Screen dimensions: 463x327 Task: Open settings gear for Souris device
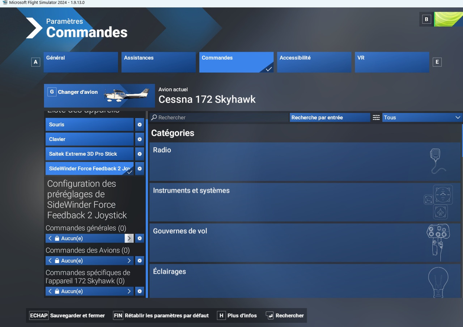pyautogui.click(x=140, y=124)
